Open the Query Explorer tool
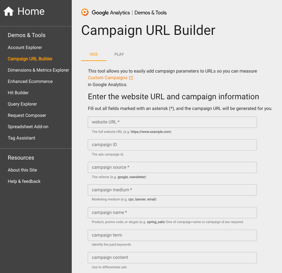This screenshot has height=273, width=282. pyautogui.click(x=22, y=104)
